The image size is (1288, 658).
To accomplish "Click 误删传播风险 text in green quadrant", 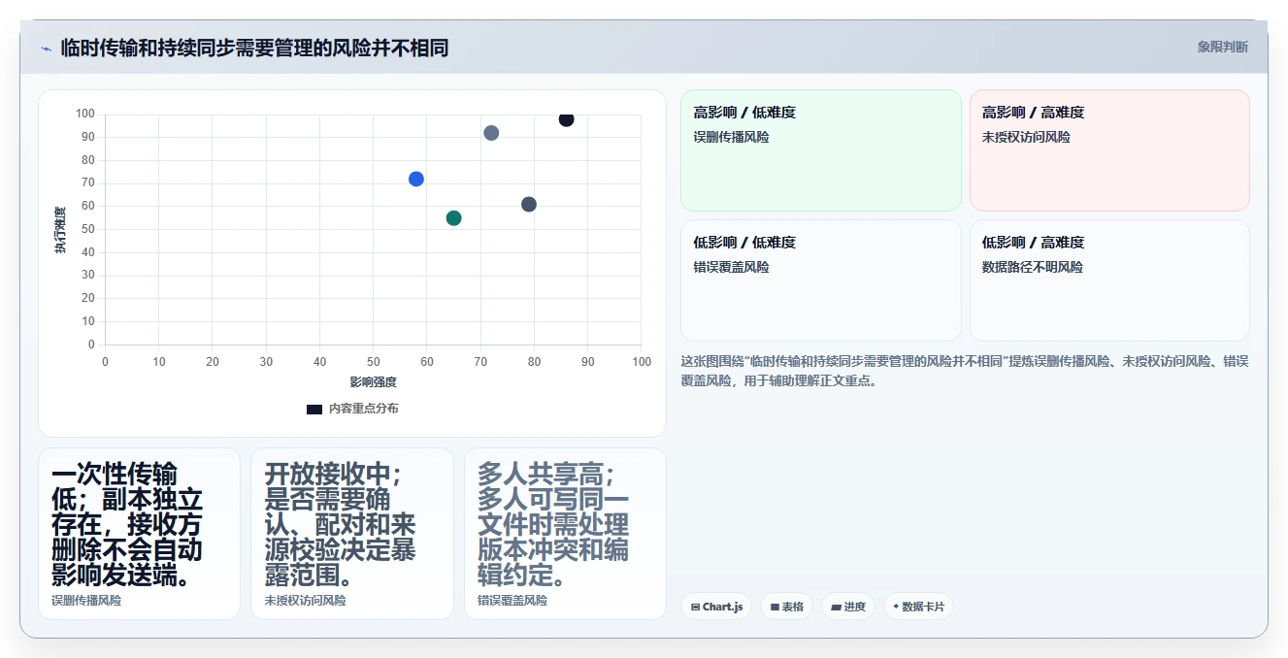I will 731,138.
